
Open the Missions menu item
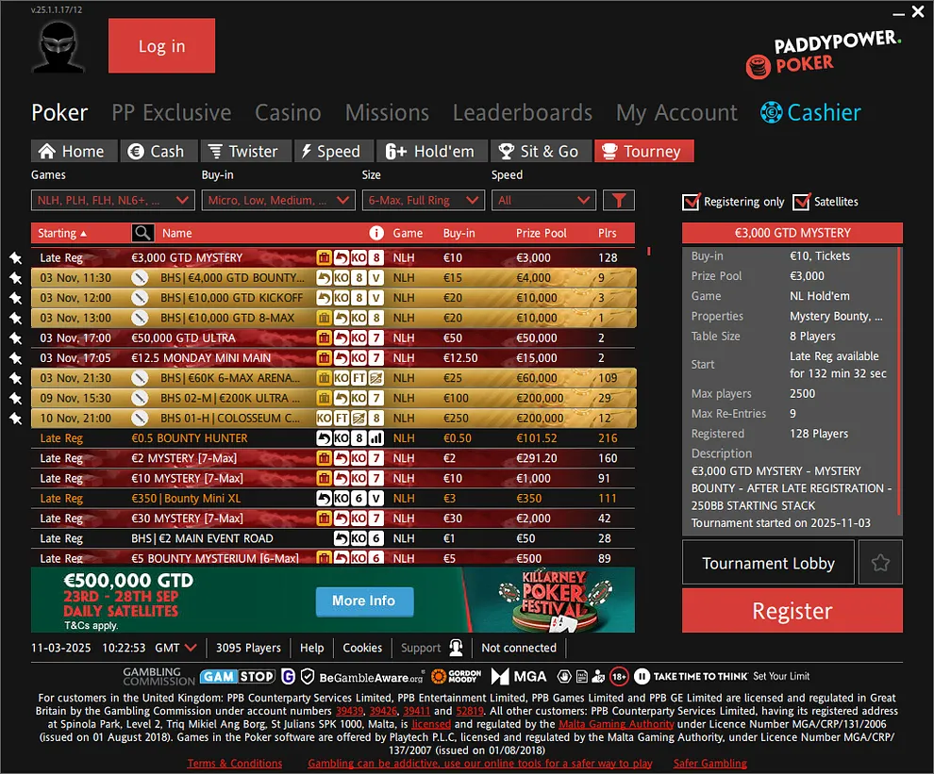387,112
